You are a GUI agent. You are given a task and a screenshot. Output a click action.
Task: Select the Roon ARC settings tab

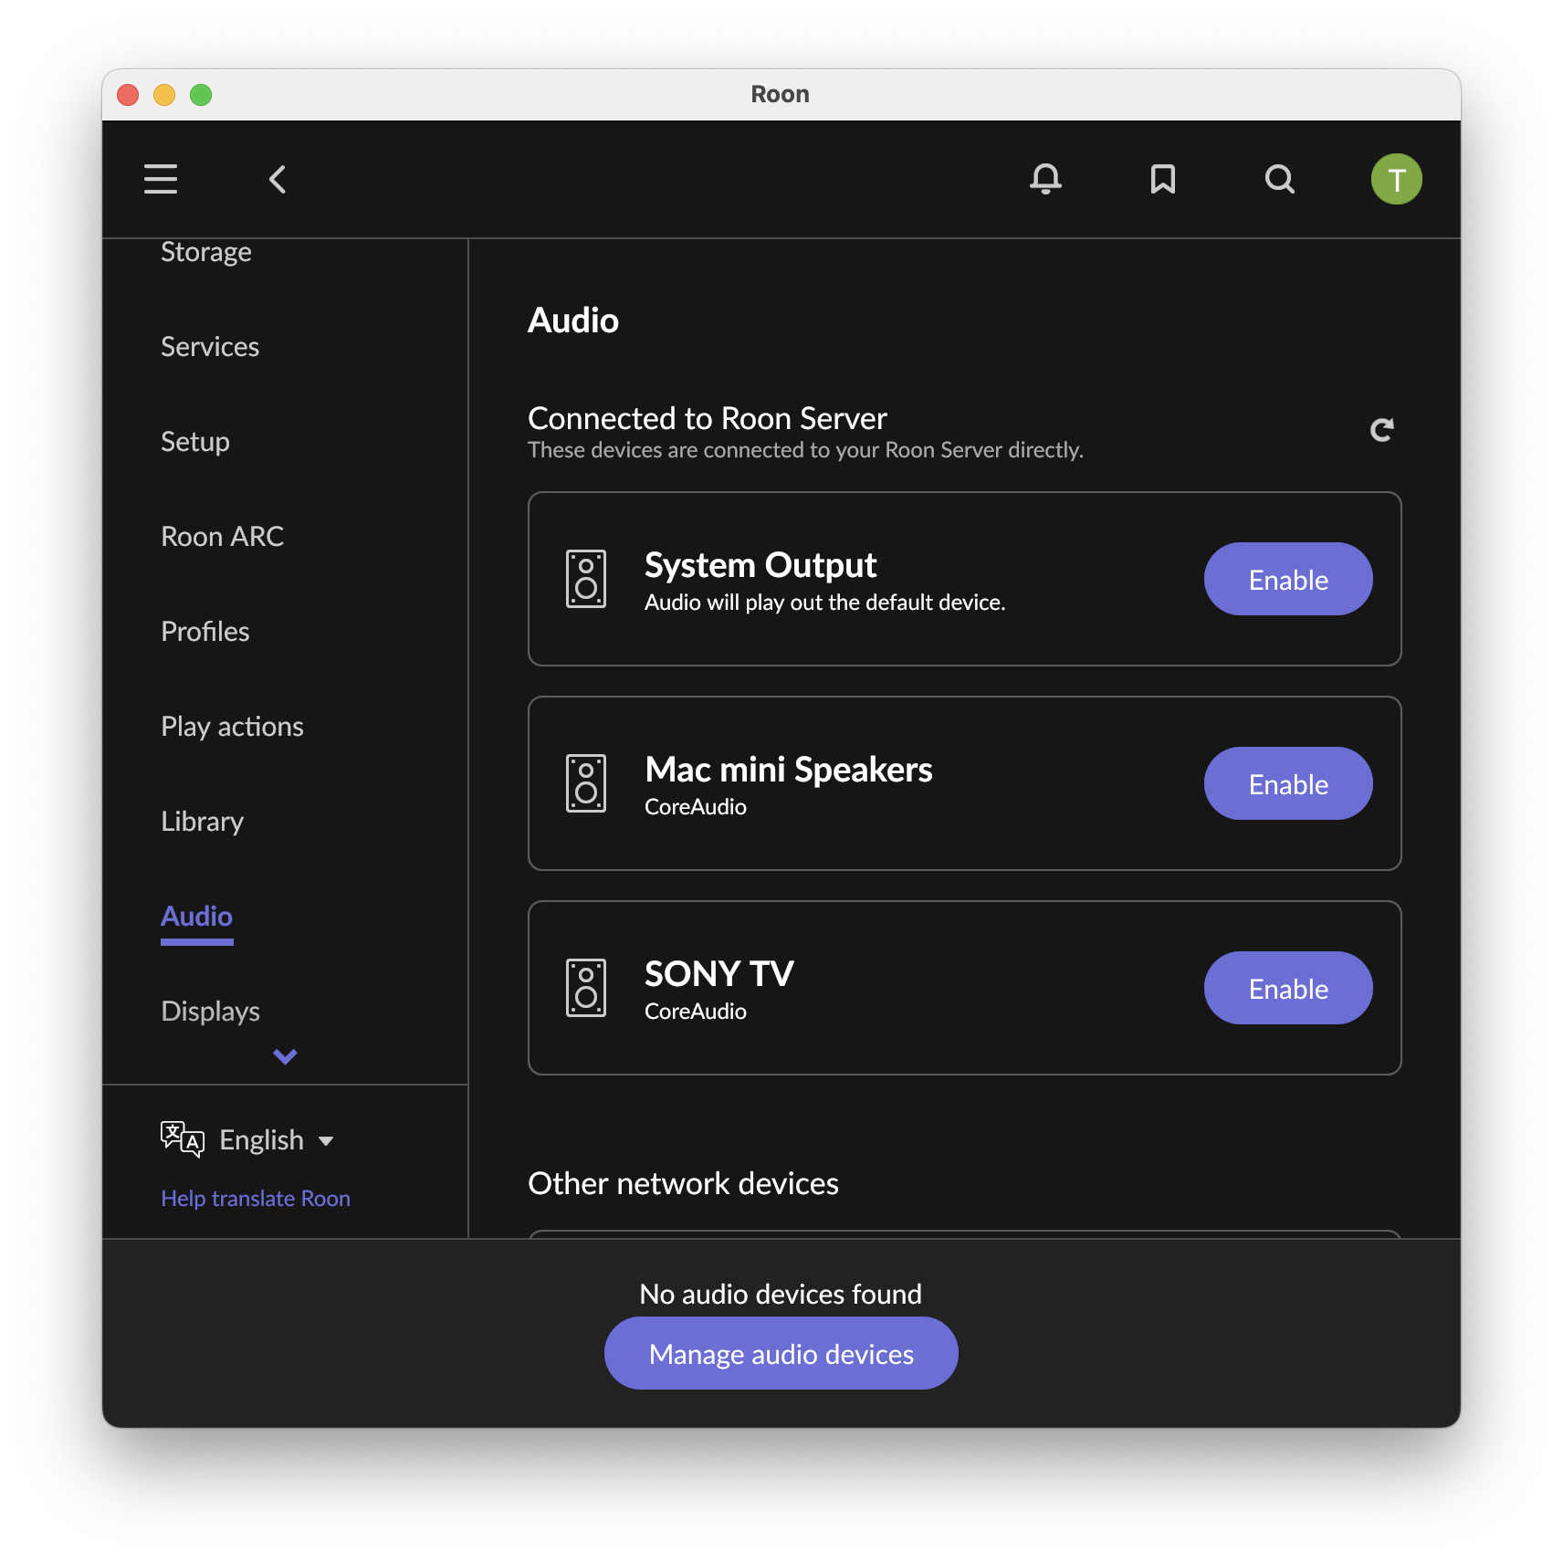222,536
